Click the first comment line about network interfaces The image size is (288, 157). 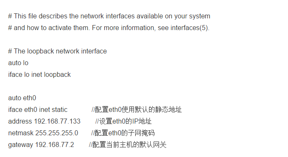tap(109, 16)
